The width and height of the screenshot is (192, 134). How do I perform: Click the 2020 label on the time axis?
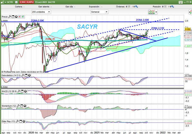click(x=31, y=133)
